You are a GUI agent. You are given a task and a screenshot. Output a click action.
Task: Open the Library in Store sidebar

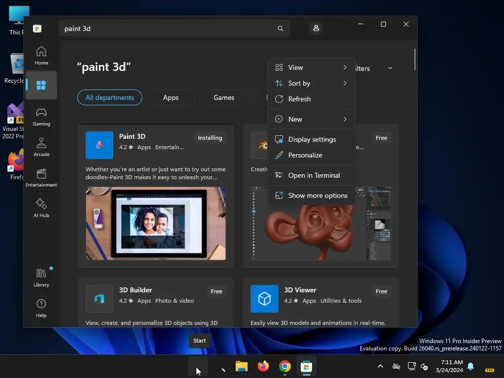[x=41, y=278]
